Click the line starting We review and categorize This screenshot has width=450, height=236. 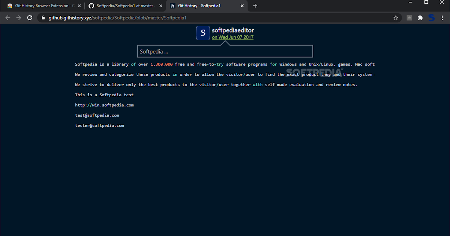tap(225, 75)
